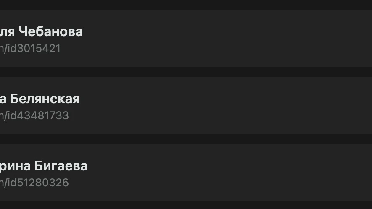The width and height of the screenshot is (372, 209).
Task: Click empty area of Белянская card
Action: click(x=225, y=106)
